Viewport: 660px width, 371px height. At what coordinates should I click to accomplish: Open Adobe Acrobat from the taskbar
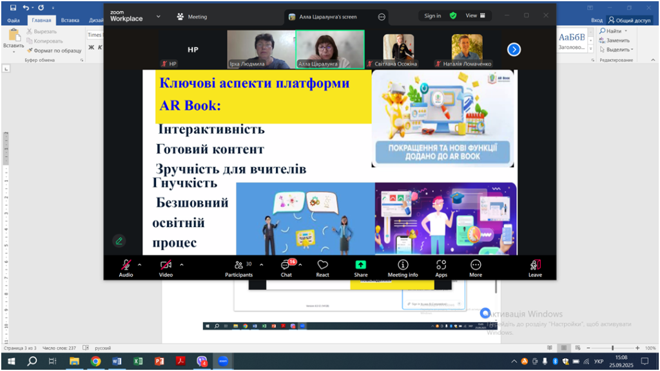[x=180, y=361]
